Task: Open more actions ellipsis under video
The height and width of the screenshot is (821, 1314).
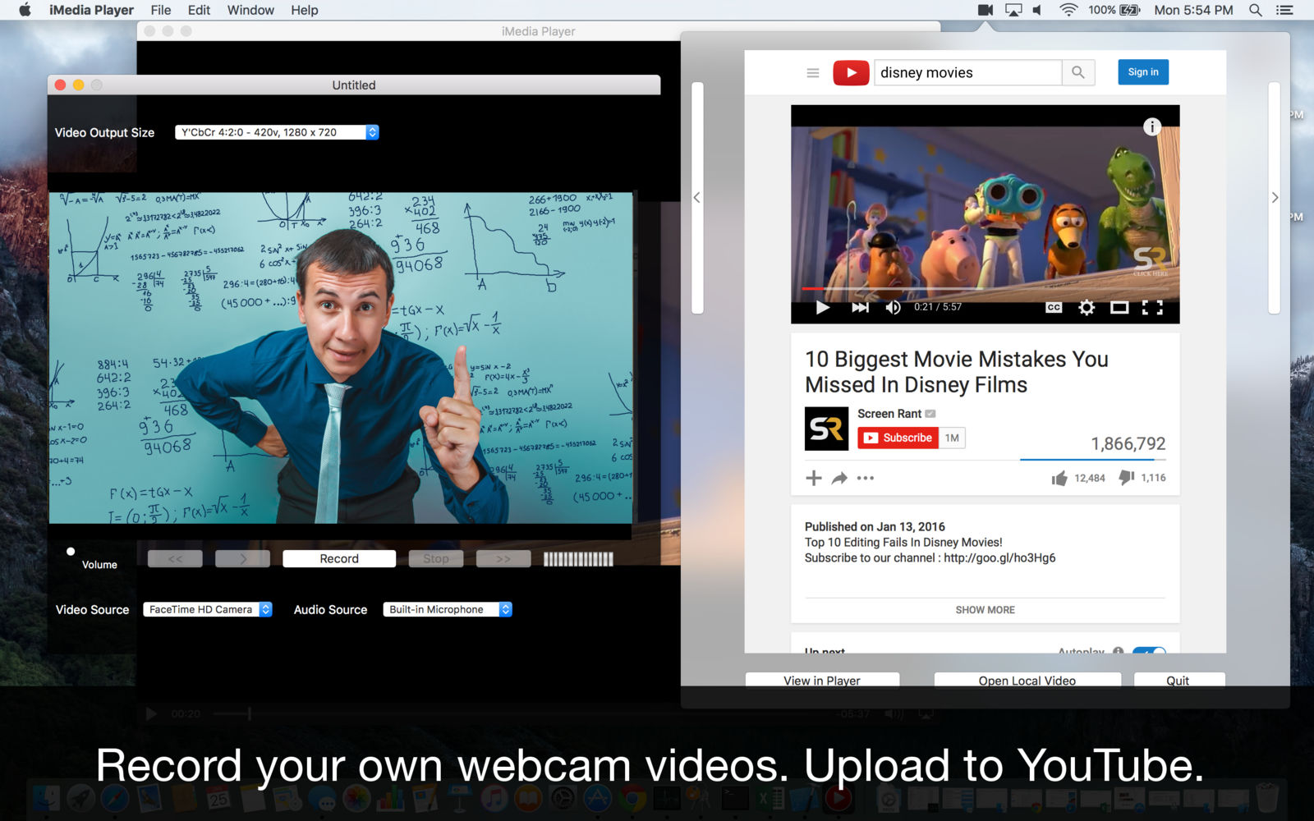Action: [866, 478]
